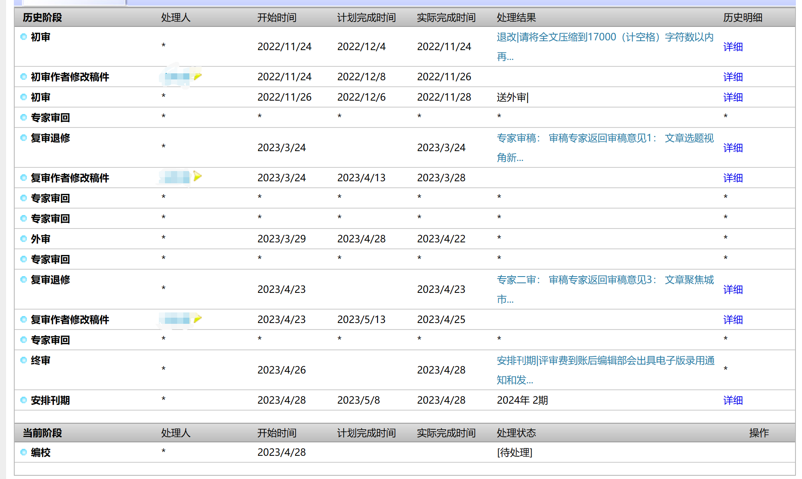Open 退改 result text about 17000 字符数
Viewport: 802px width, 479px height.
[x=605, y=37]
